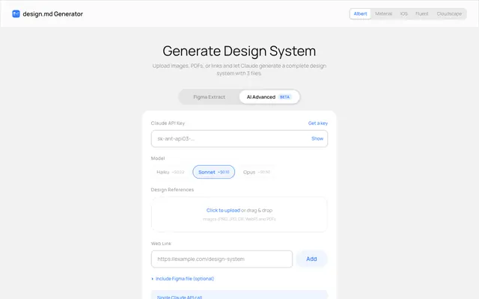Select the Sonnet model option
This screenshot has width=479, height=299.
(x=213, y=172)
